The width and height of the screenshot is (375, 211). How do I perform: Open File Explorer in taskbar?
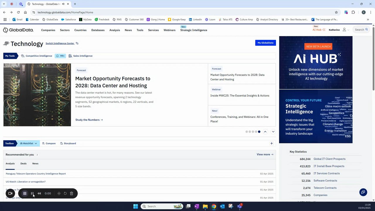(x=205, y=206)
